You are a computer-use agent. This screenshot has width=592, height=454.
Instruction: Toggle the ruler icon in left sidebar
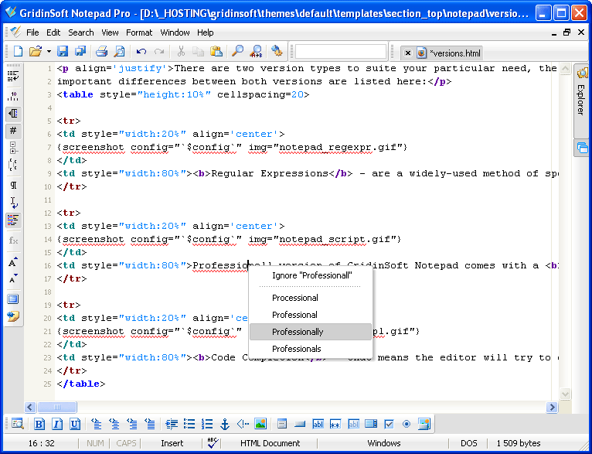click(x=13, y=96)
